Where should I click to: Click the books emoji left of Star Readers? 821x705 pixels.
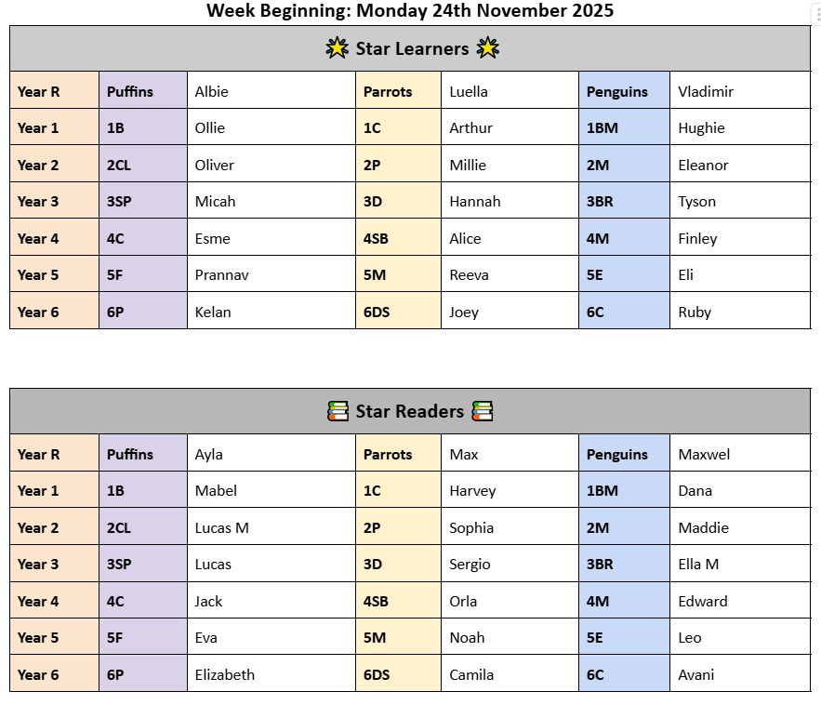point(338,411)
